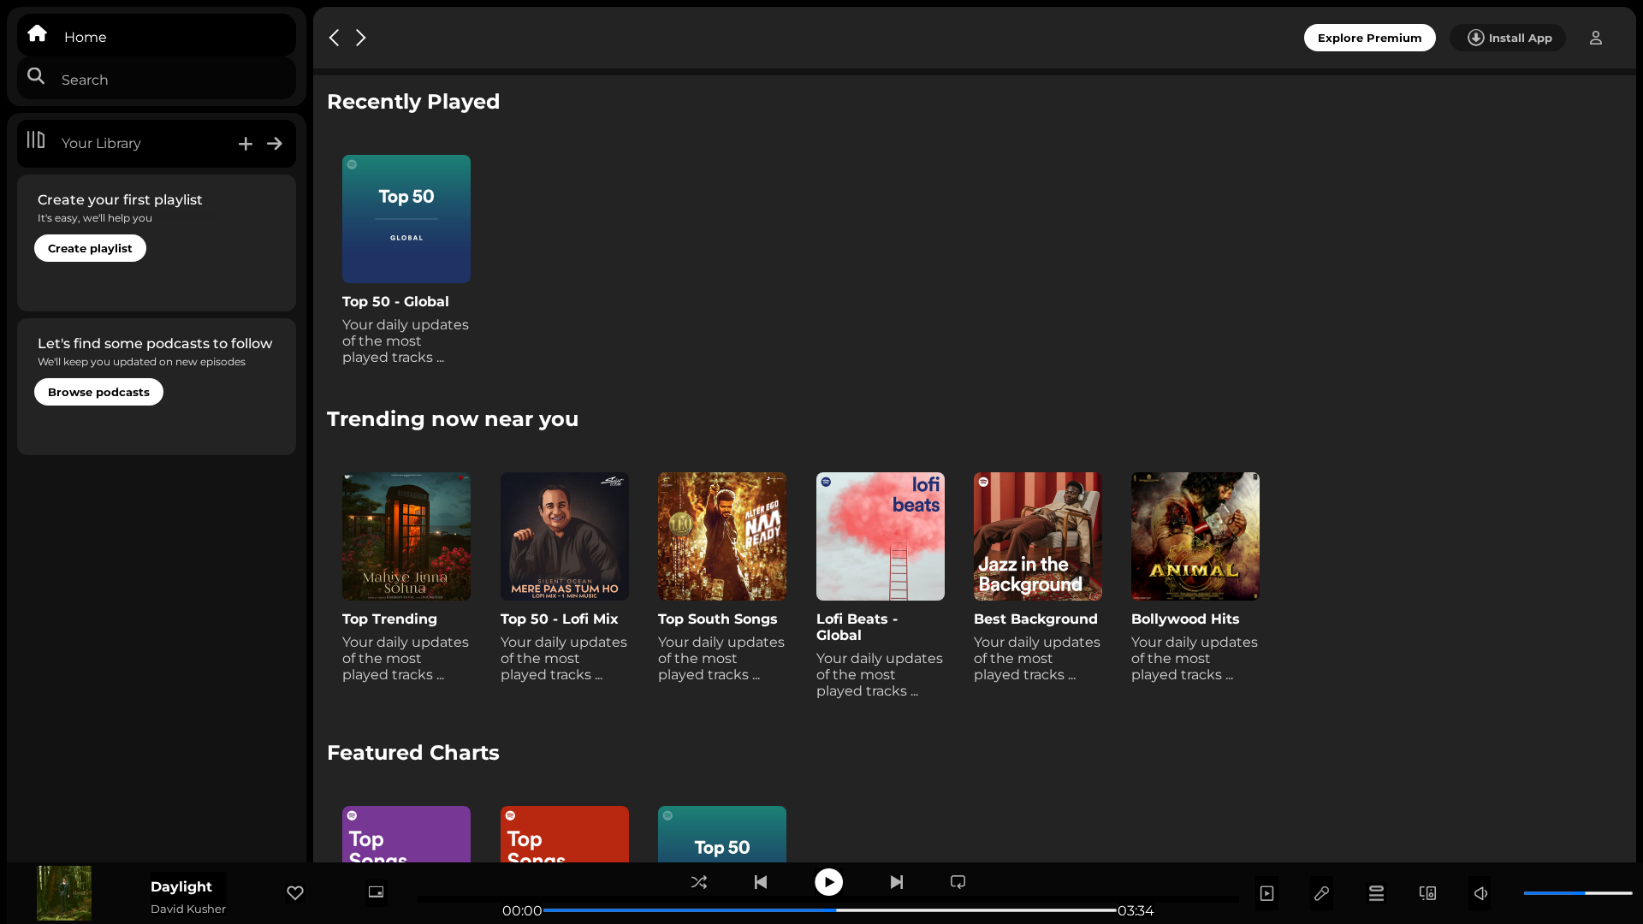Click Explore Premium button

[1369, 38]
